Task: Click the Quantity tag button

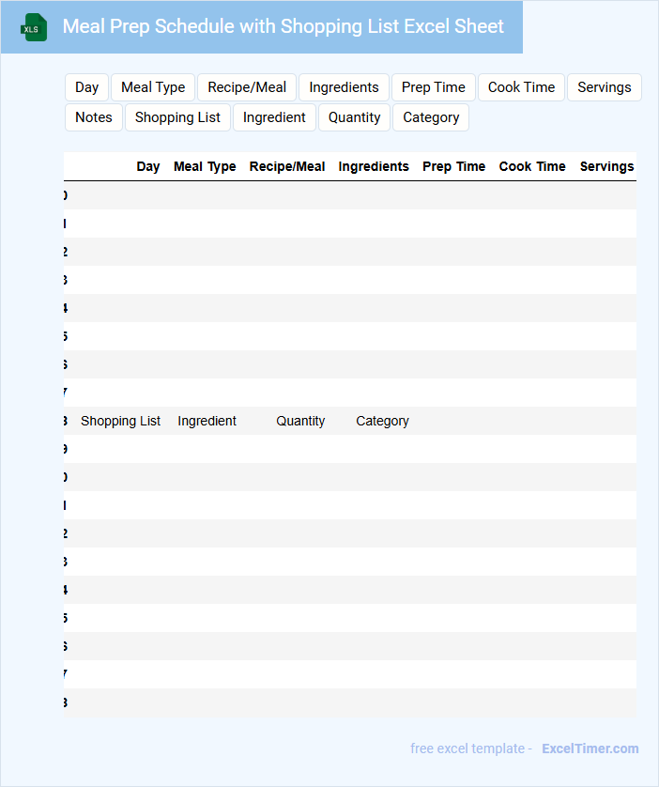Action: click(x=354, y=117)
